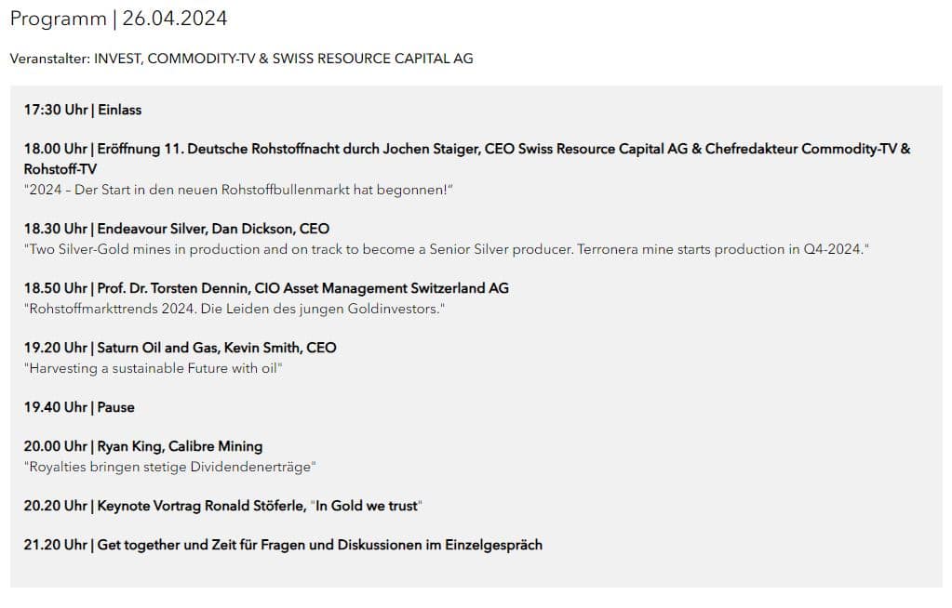Click the quote "Harvesting a sustainable Future with oil"
The height and width of the screenshot is (608, 952).
(x=153, y=368)
